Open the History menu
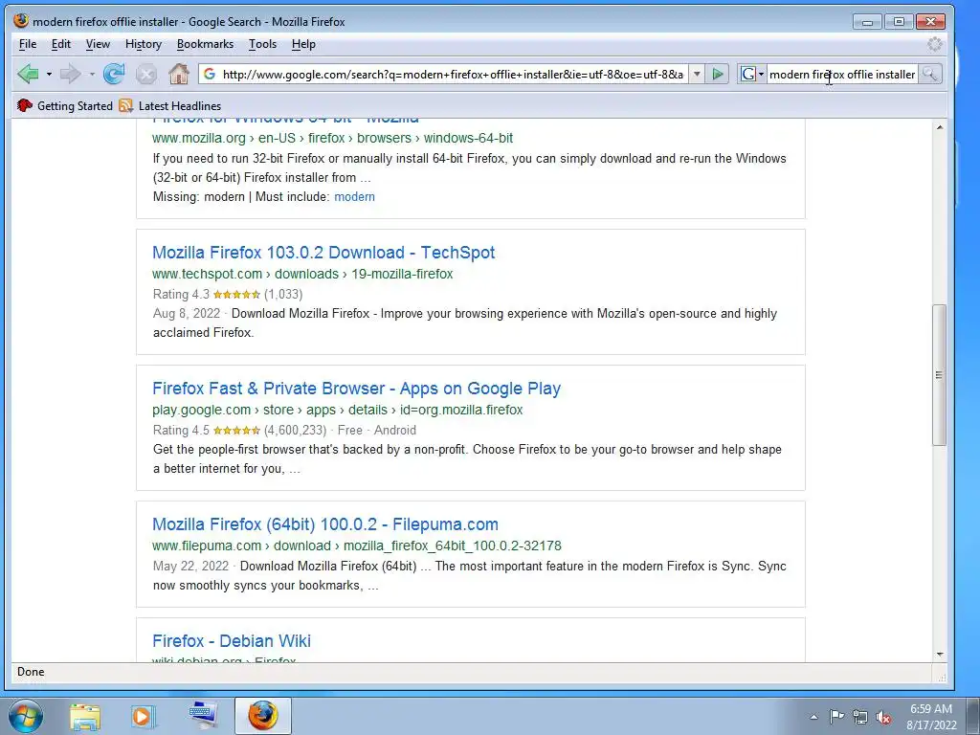The image size is (980, 735). click(x=144, y=44)
